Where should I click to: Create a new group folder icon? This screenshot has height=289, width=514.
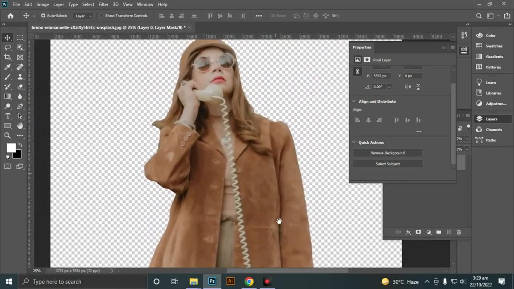[439, 232]
